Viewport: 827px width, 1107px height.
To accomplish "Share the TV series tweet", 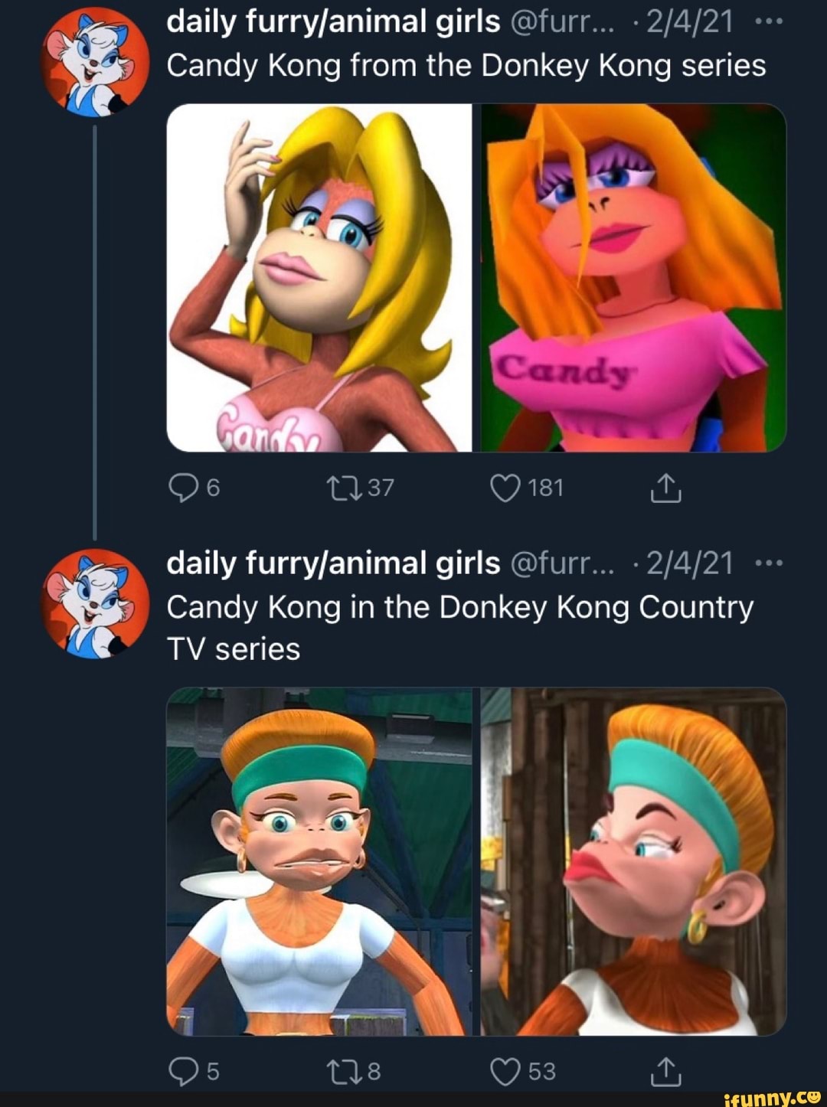I will (665, 1071).
